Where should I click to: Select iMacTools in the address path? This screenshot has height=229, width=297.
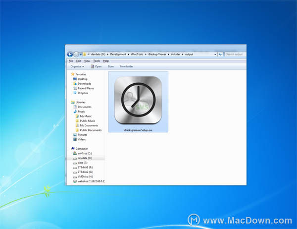pyautogui.click(x=137, y=54)
